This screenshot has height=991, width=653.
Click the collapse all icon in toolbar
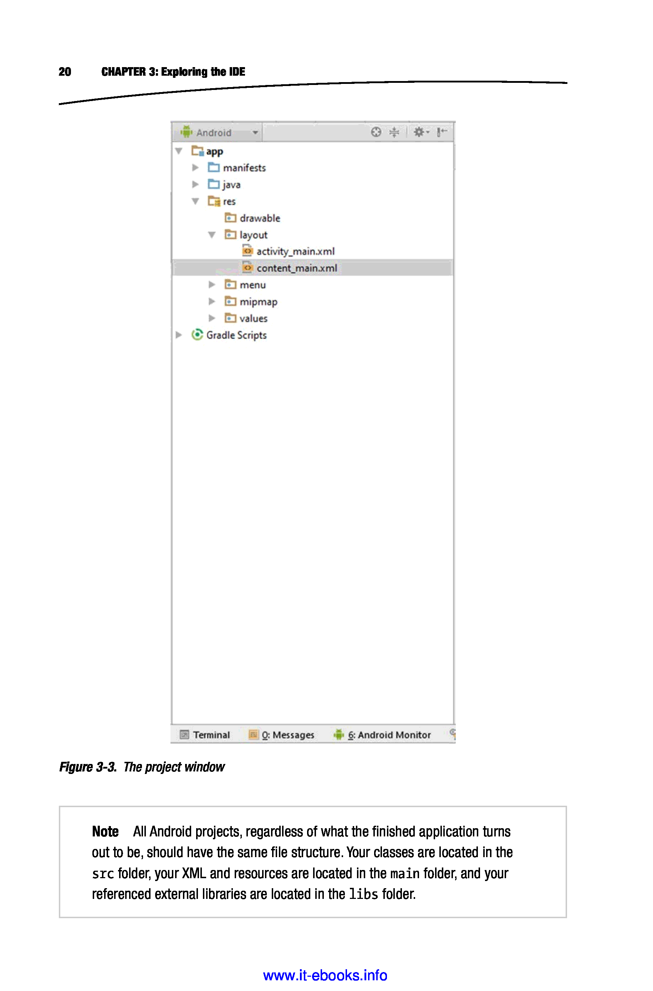pyautogui.click(x=394, y=132)
